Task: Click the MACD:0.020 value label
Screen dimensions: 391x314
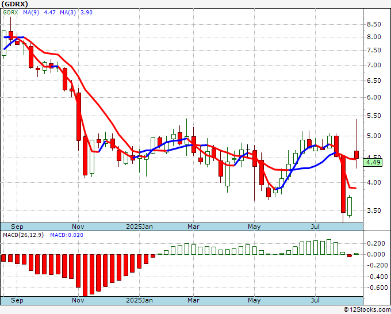Action: [67, 235]
